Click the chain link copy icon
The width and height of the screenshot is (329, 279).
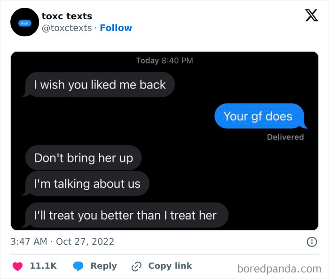tap(136, 266)
